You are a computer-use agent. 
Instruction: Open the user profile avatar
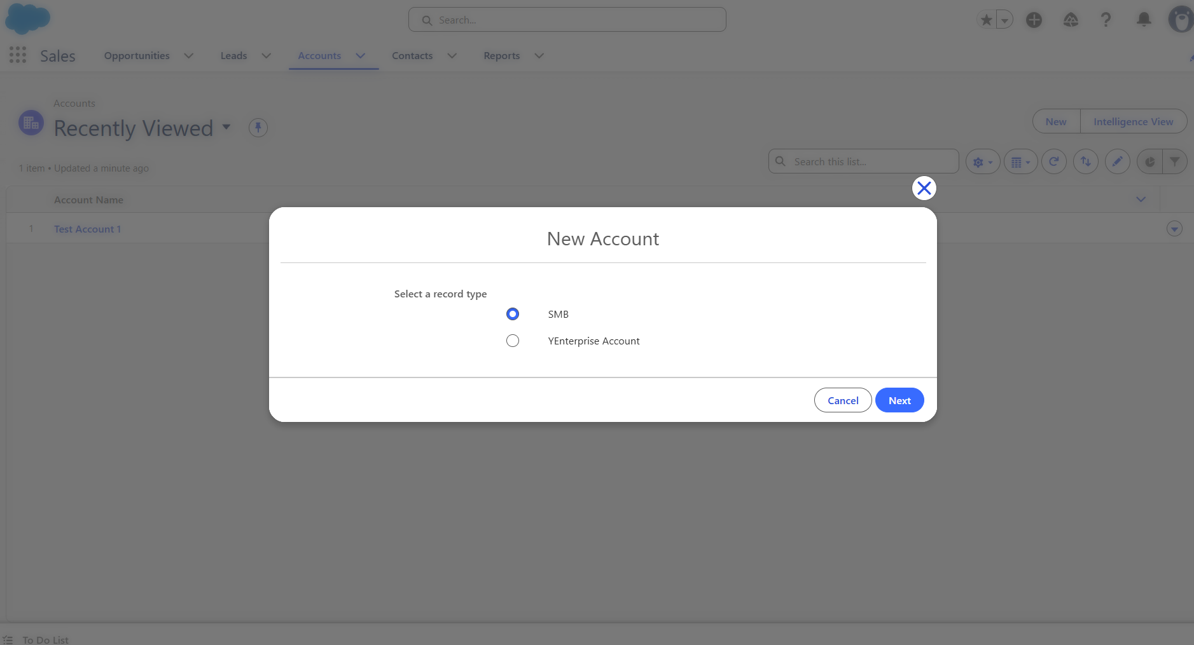pos(1181,20)
